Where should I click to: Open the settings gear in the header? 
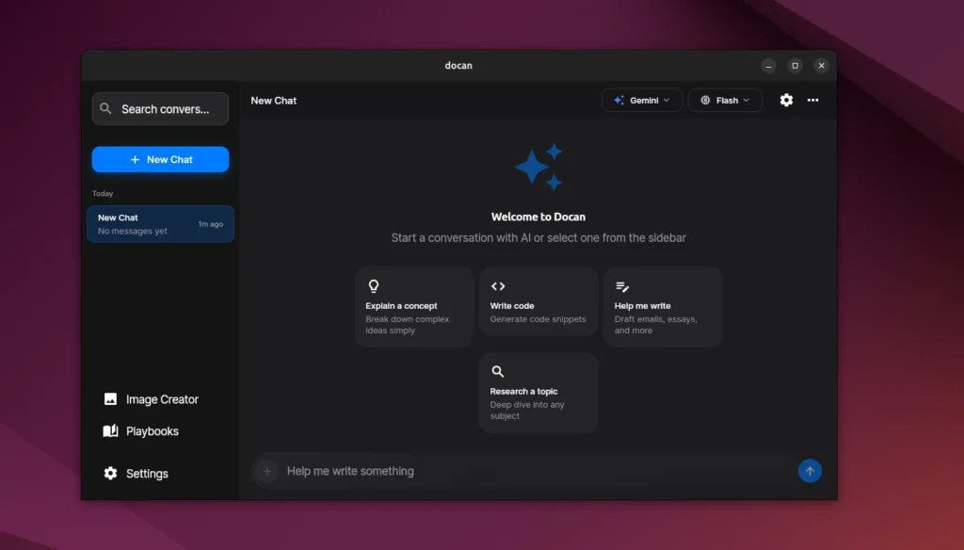[786, 100]
